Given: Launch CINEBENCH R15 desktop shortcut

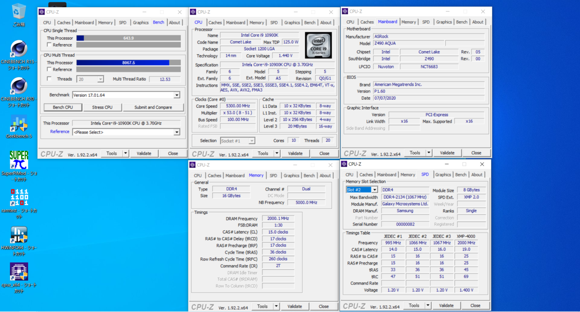Looking at the screenshot, I should point(19,55).
